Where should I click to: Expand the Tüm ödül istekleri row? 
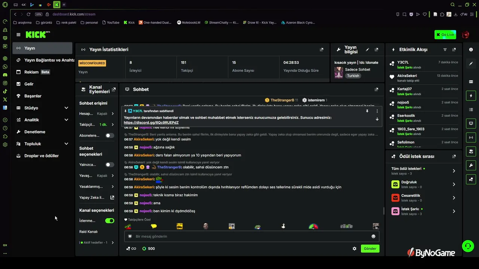pyautogui.click(x=423, y=171)
